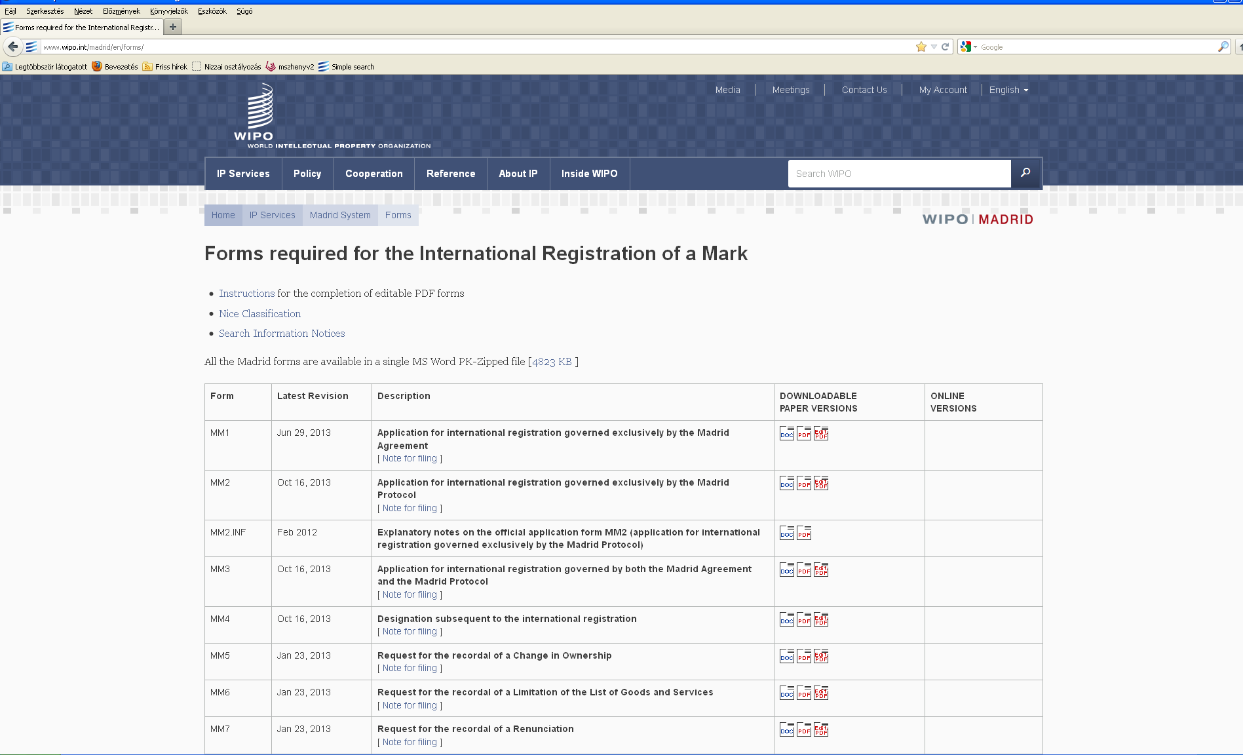This screenshot has width=1243, height=755.
Task: Open the Reference navigation menu
Action: pos(451,174)
